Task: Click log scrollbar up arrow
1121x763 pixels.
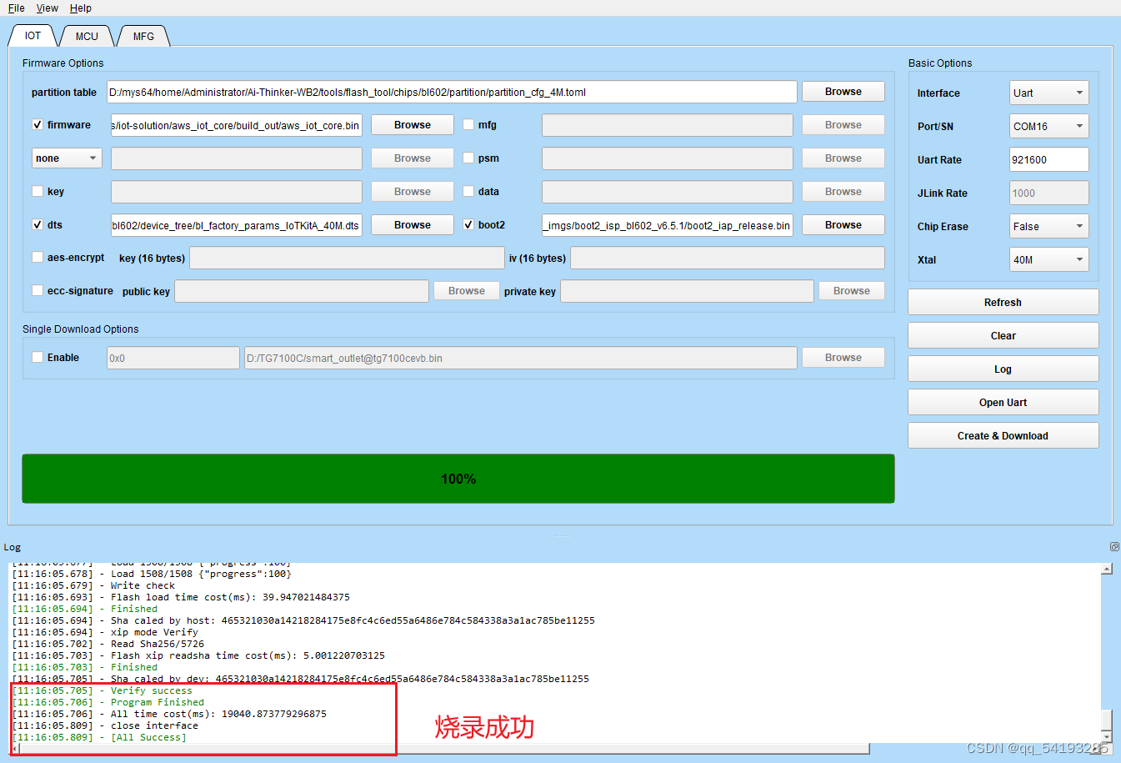Action: 1107,570
